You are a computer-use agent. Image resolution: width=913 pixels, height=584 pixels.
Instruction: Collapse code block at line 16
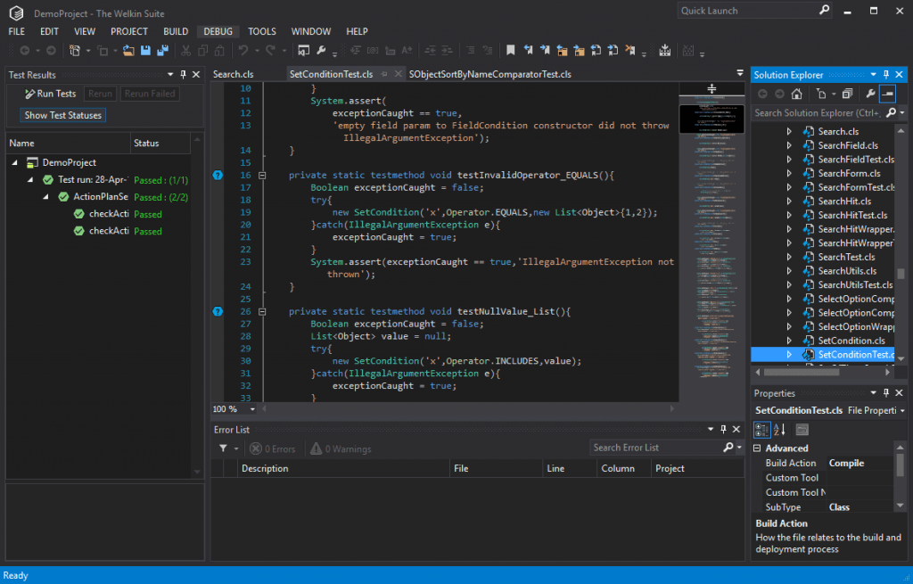coord(262,175)
